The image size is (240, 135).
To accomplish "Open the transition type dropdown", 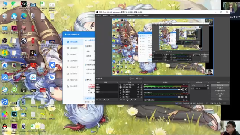I will (x=199, y=85).
